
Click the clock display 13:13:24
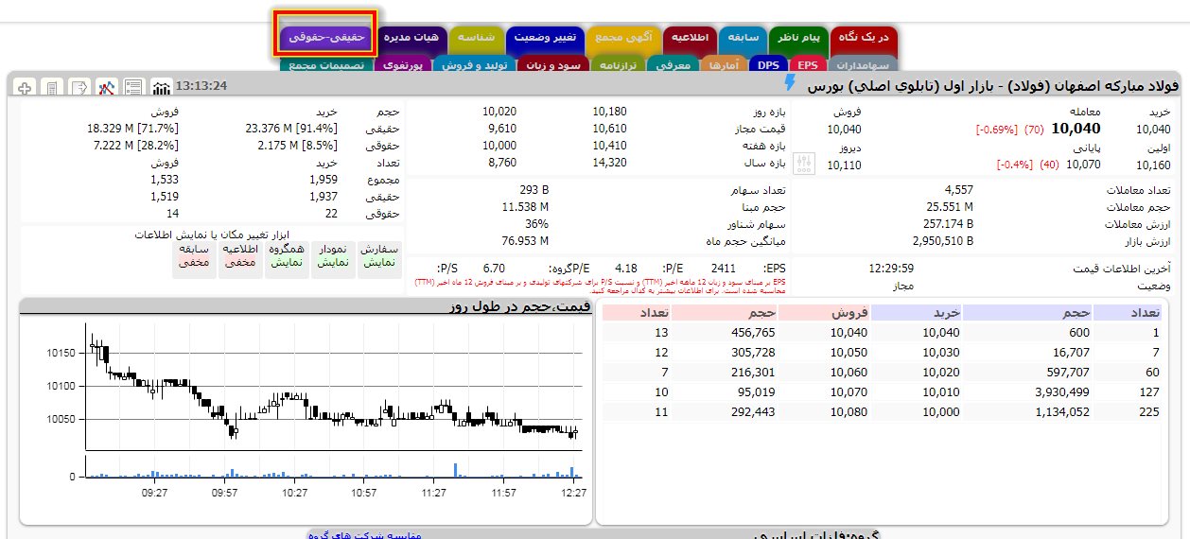(x=201, y=86)
